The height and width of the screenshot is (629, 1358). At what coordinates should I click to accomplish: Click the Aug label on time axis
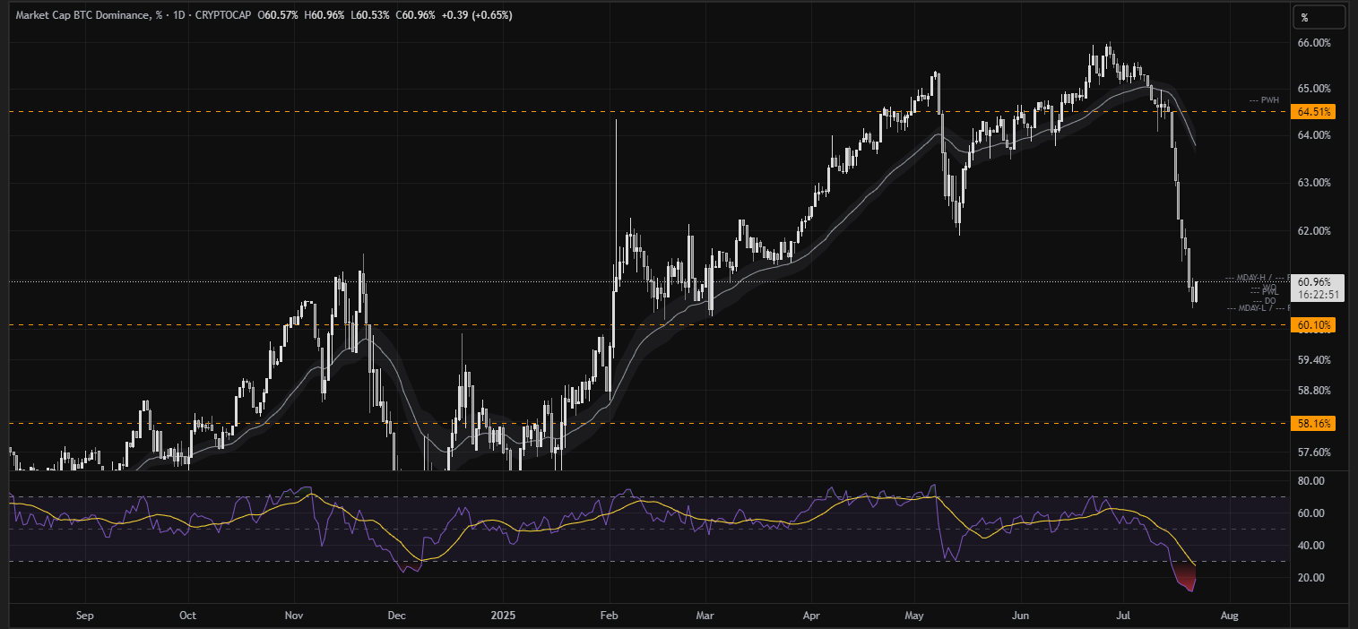pos(1230,616)
